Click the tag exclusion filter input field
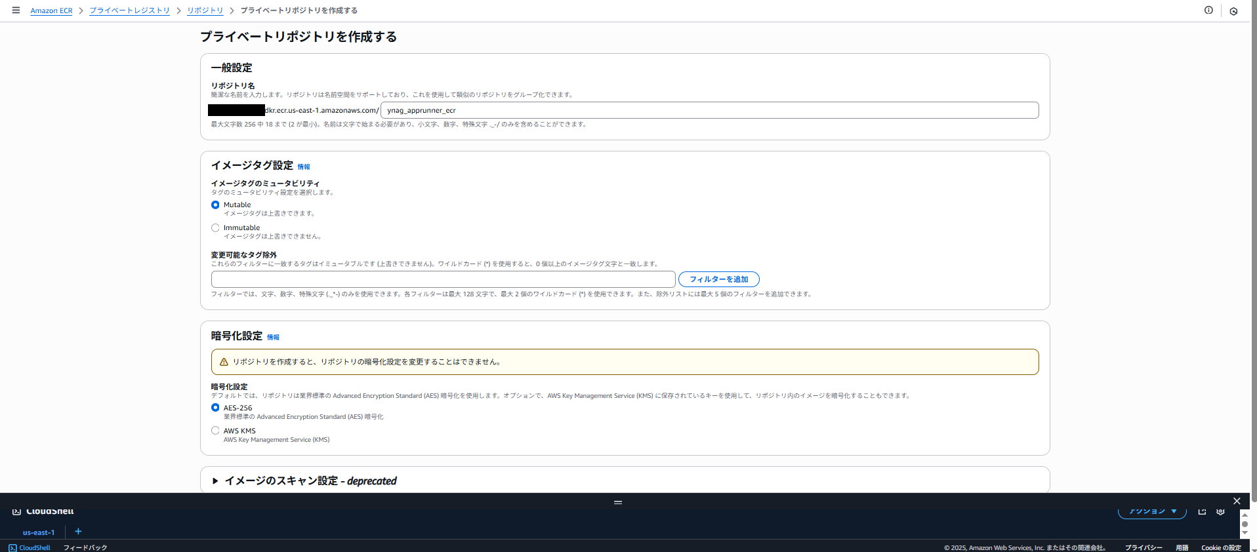The image size is (1257, 552). pyautogui.click(x=443, y=279)
